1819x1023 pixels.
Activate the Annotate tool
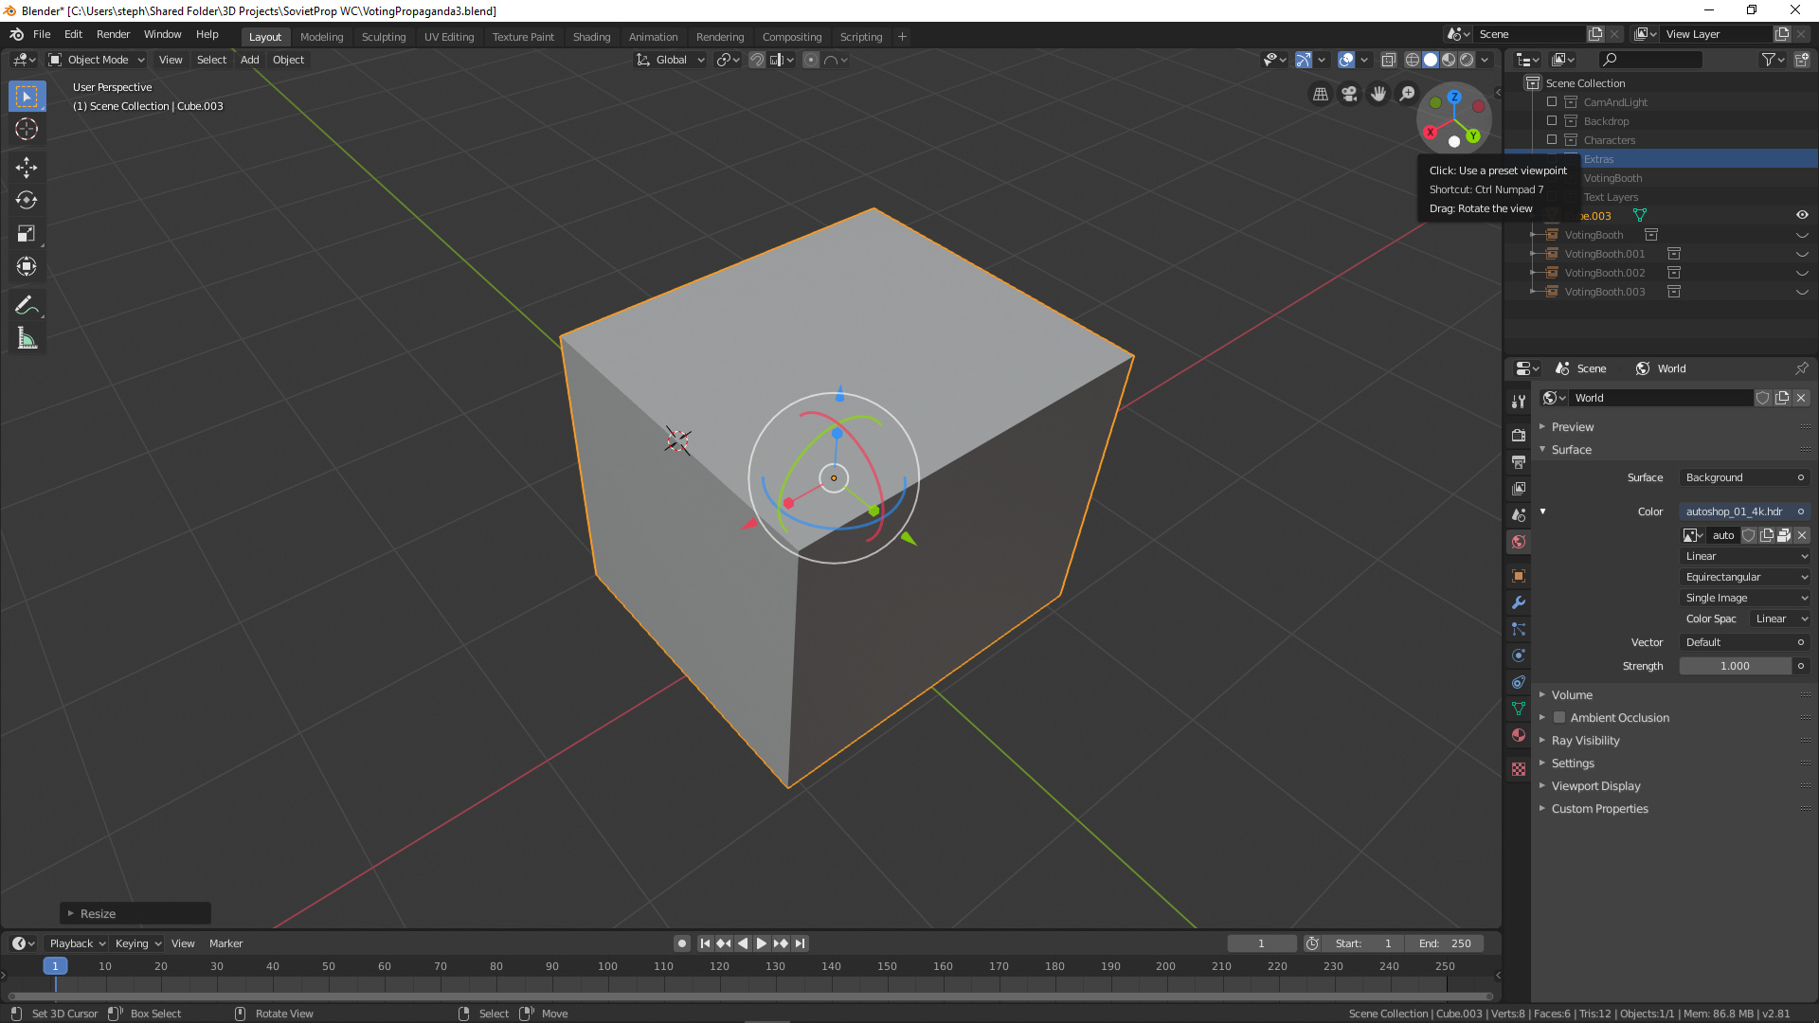(27, 304)
